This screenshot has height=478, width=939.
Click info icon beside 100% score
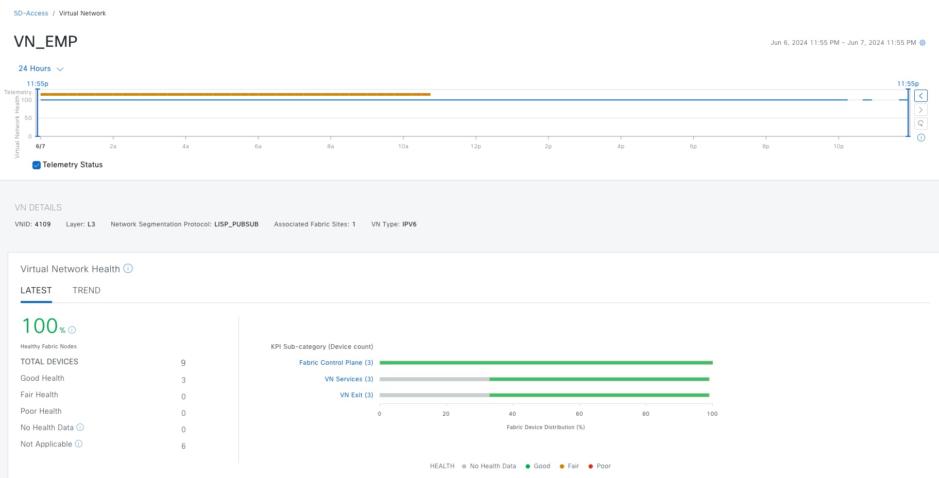pos(72,330)
